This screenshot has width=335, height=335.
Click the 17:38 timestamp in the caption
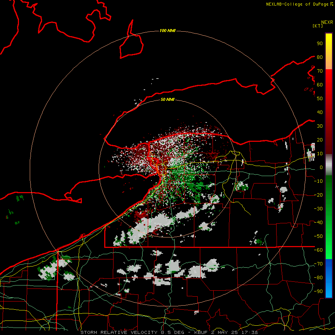[x=249, y=332]
